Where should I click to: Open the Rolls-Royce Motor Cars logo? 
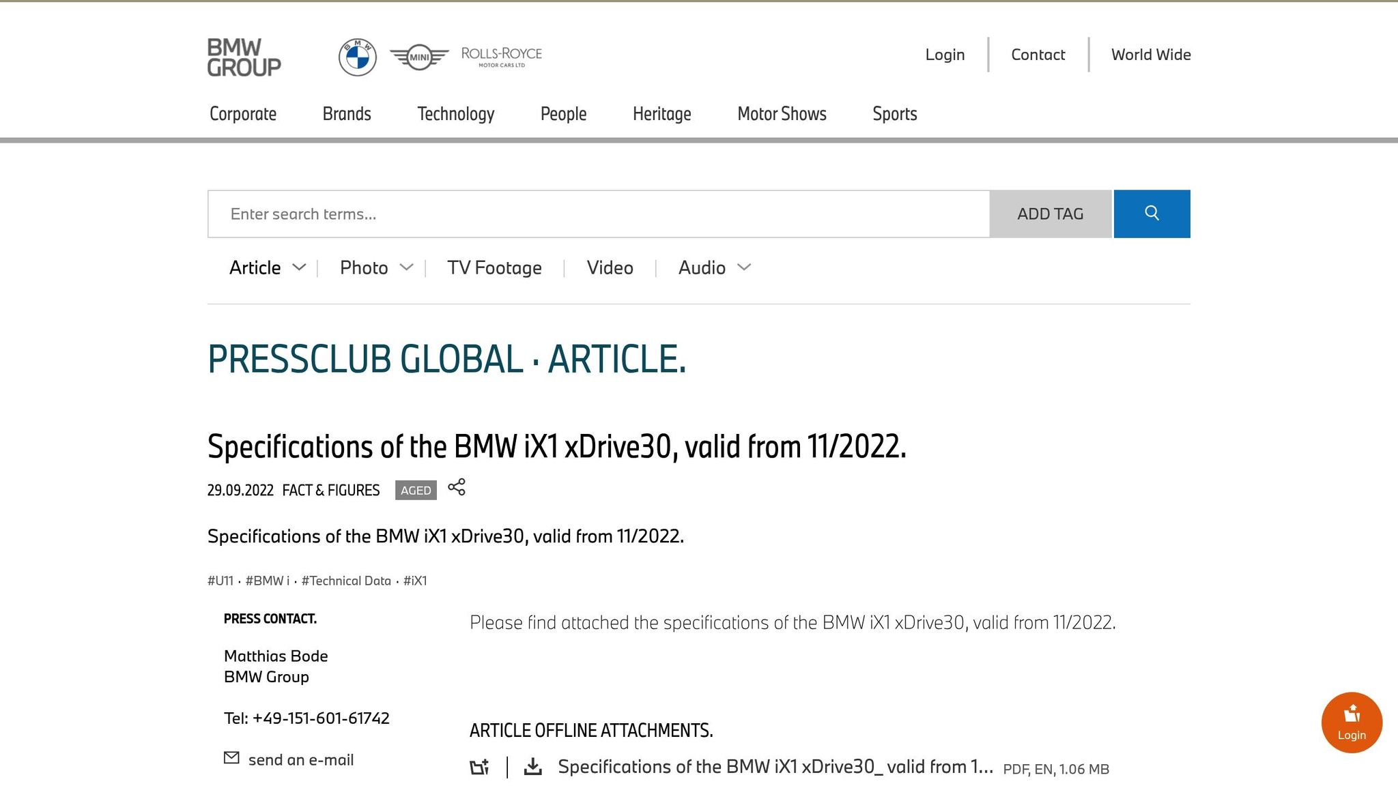pyautogui.click(x=501, y=57)
